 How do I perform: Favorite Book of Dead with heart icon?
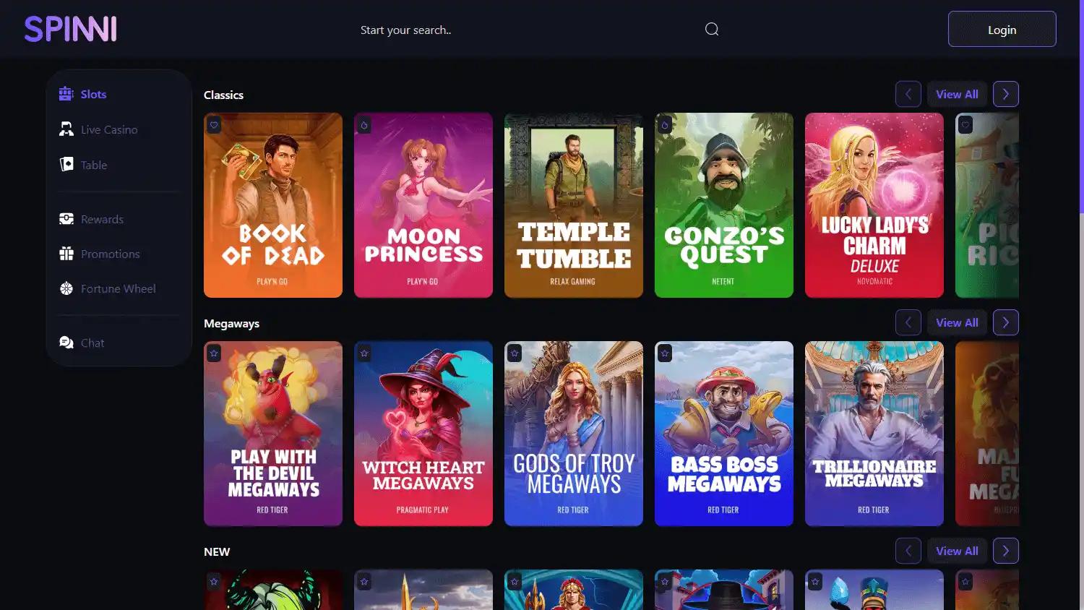point(214,125)
